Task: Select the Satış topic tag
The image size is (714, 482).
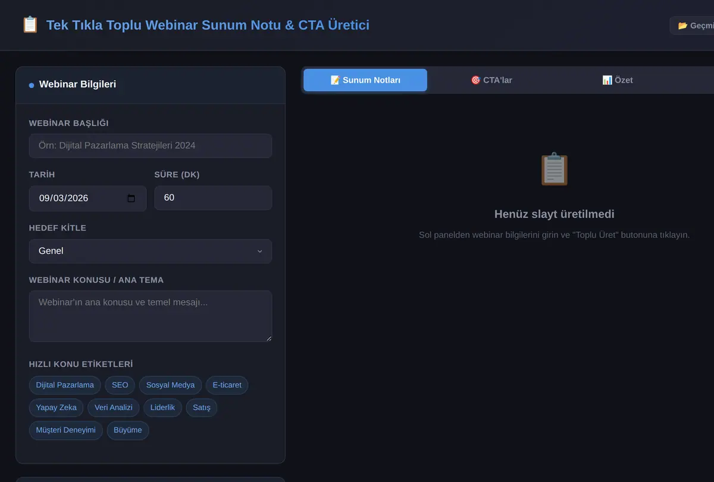Action: 202,408
